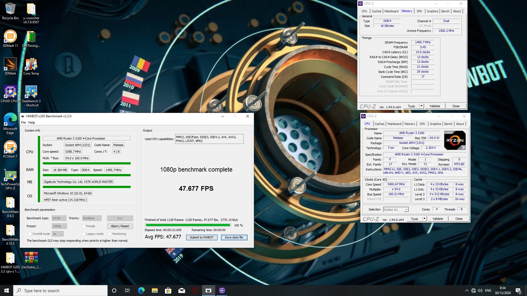Screen dimensions: 527x296
Task: Switch to Memory tab in bottom CPU-Z window
Action: point(410,124)
